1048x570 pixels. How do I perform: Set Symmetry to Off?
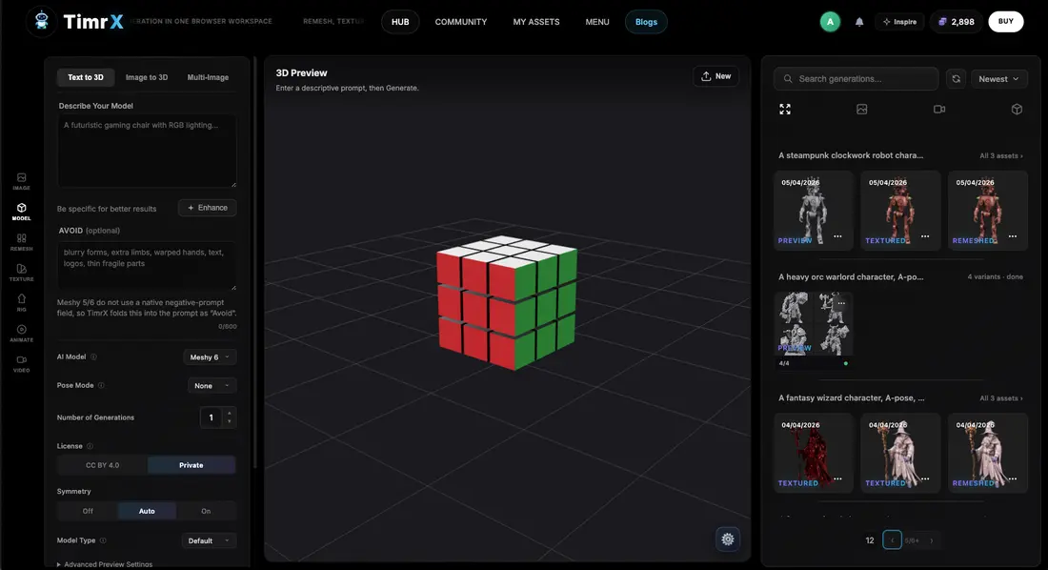(x=88, y=511)
